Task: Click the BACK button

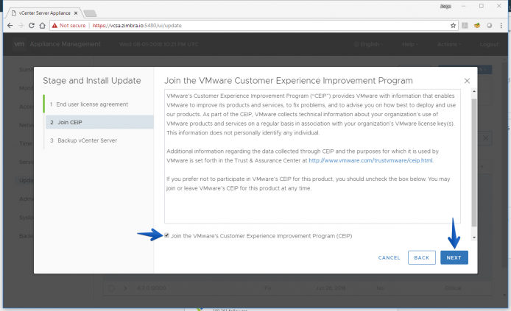Action: pyautogui.click(x=422, y=257)
